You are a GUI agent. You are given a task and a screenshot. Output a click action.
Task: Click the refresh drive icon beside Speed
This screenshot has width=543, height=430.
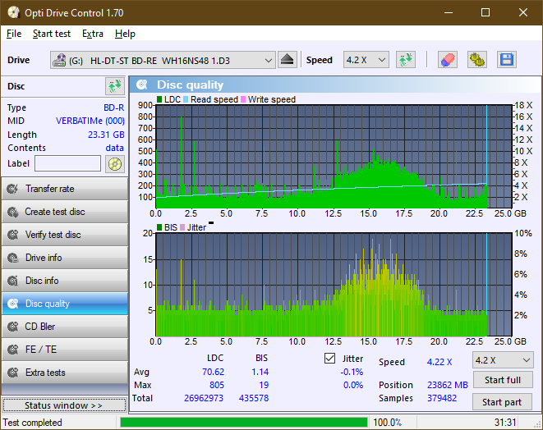click(406, 60)
